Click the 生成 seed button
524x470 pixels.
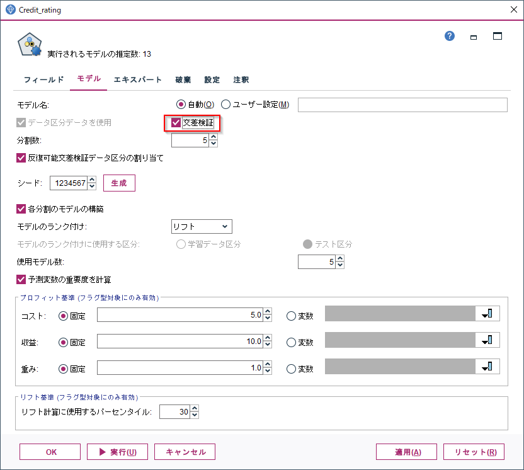(x=119, y=183)
